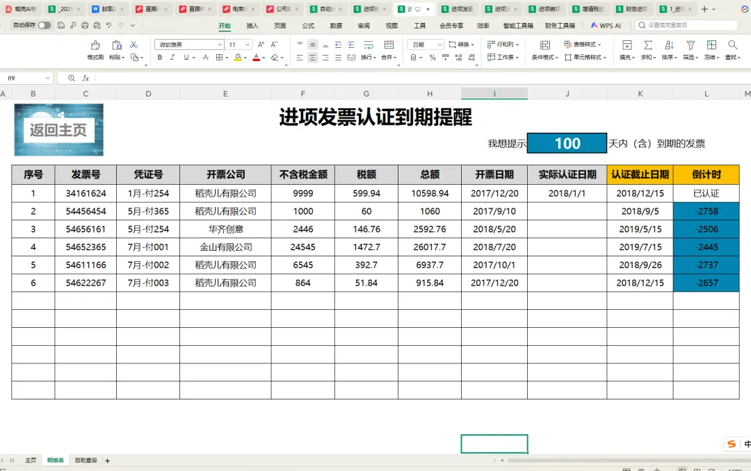Open the number format dropdown 日期
The height and width of the screenshot is (471, 751).
click(x=426, y=44)
